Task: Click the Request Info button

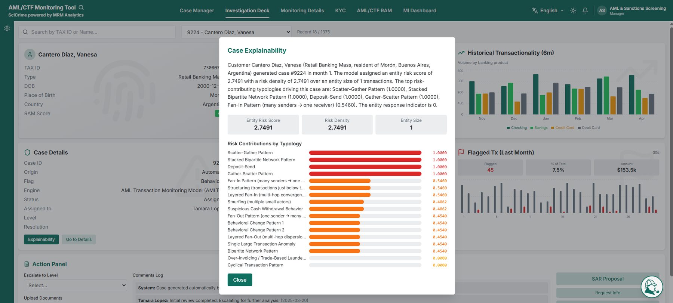Action: tap(608, 293)
